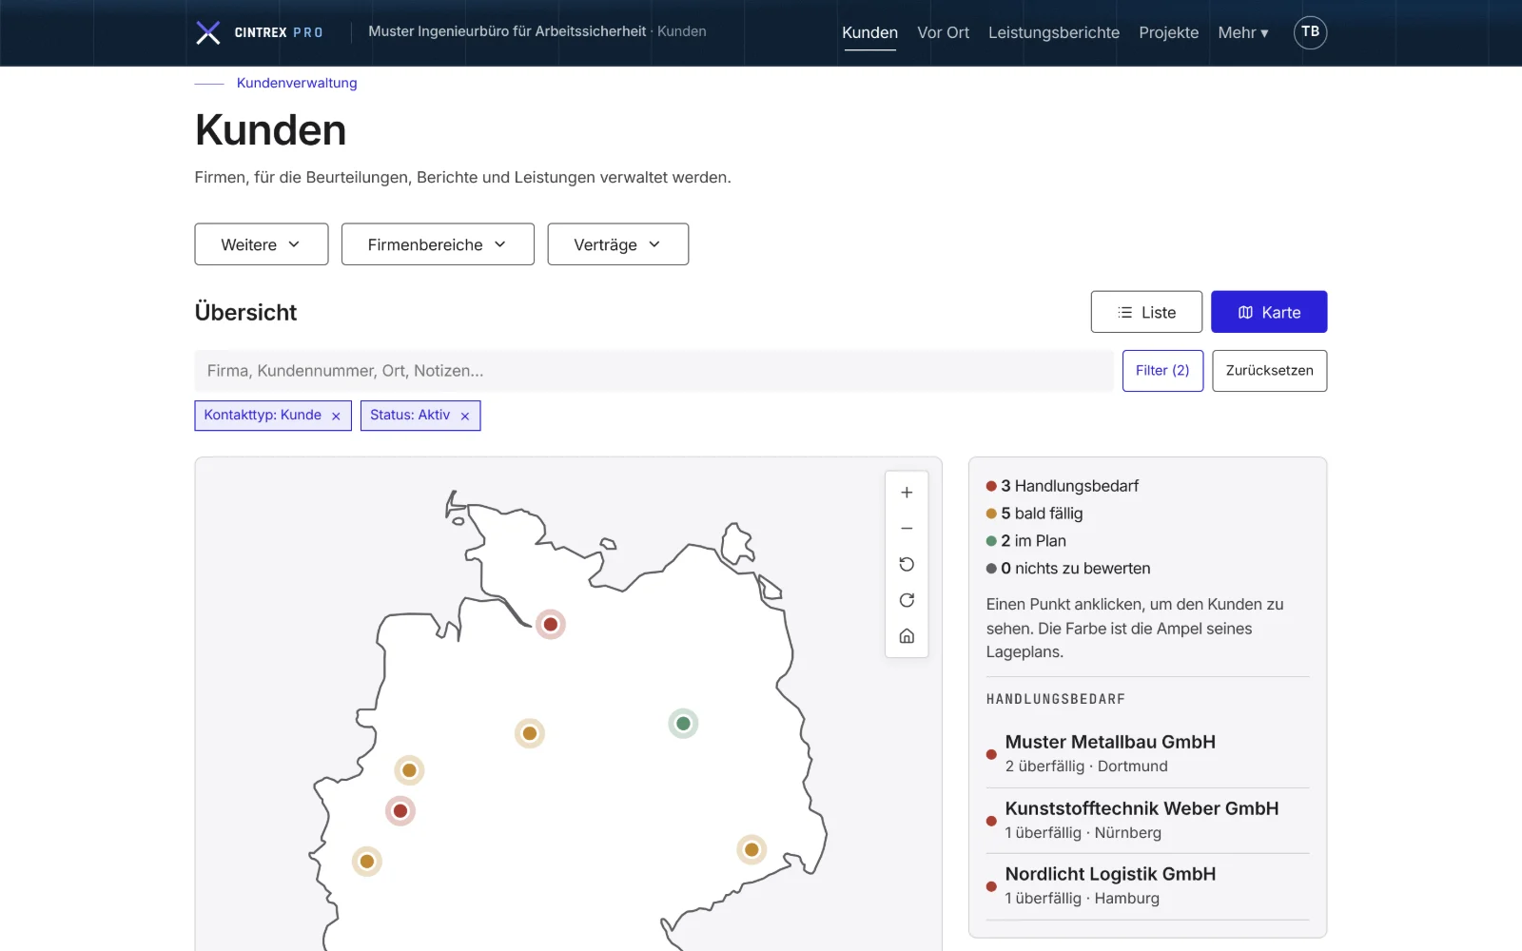Remove the Kontakttyp: Kunde filter chip
This screenshot has width=1522, height=951.
tap(336, 416)
